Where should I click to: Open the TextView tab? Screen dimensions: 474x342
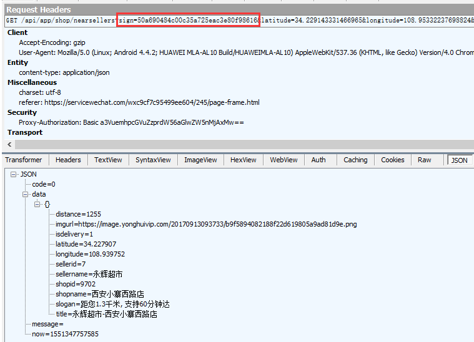[108, 160]
